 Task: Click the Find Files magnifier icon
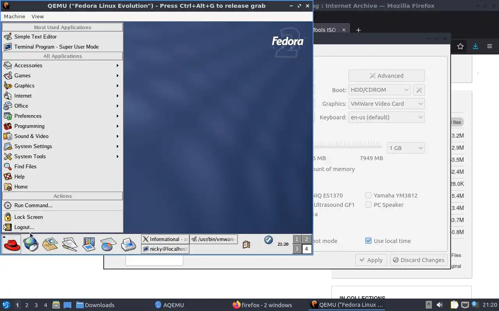coord(8,166)
